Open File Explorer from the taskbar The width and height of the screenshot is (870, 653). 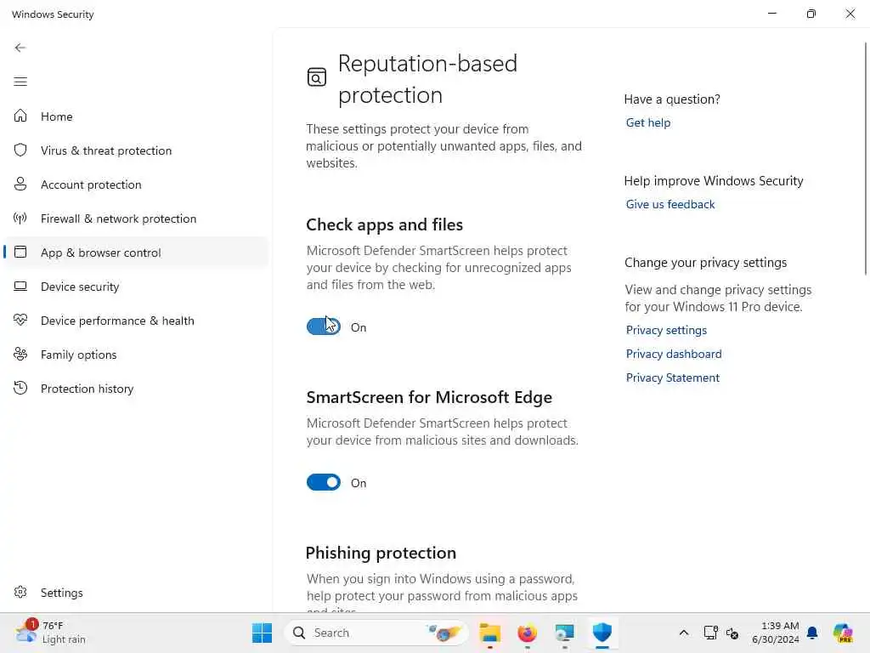coord(490,633)
